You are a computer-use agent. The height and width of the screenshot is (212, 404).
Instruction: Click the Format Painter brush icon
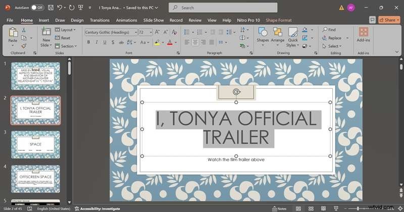pyautogui.click(x=24, y=46)
